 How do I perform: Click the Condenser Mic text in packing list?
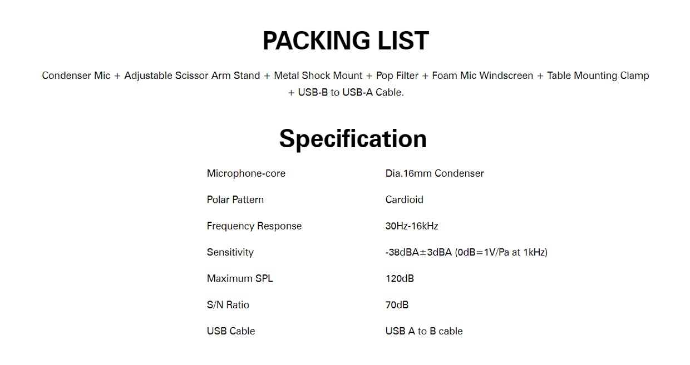(76, 76)
